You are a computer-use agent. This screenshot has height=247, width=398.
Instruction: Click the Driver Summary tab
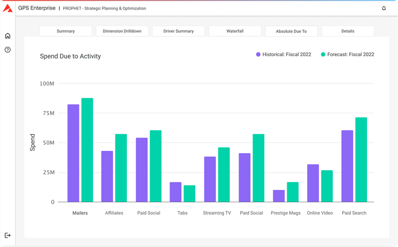[x=178, y=31]
